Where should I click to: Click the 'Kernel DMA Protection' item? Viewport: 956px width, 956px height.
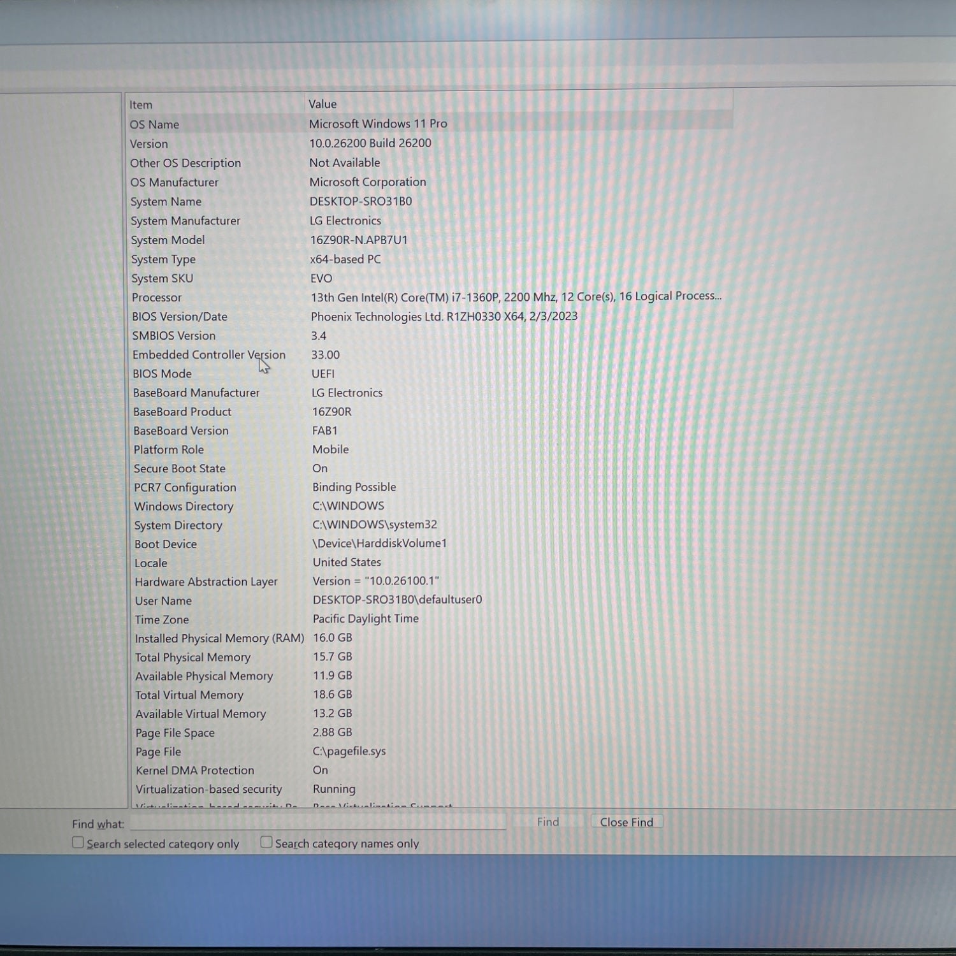[x=195, y=771]
